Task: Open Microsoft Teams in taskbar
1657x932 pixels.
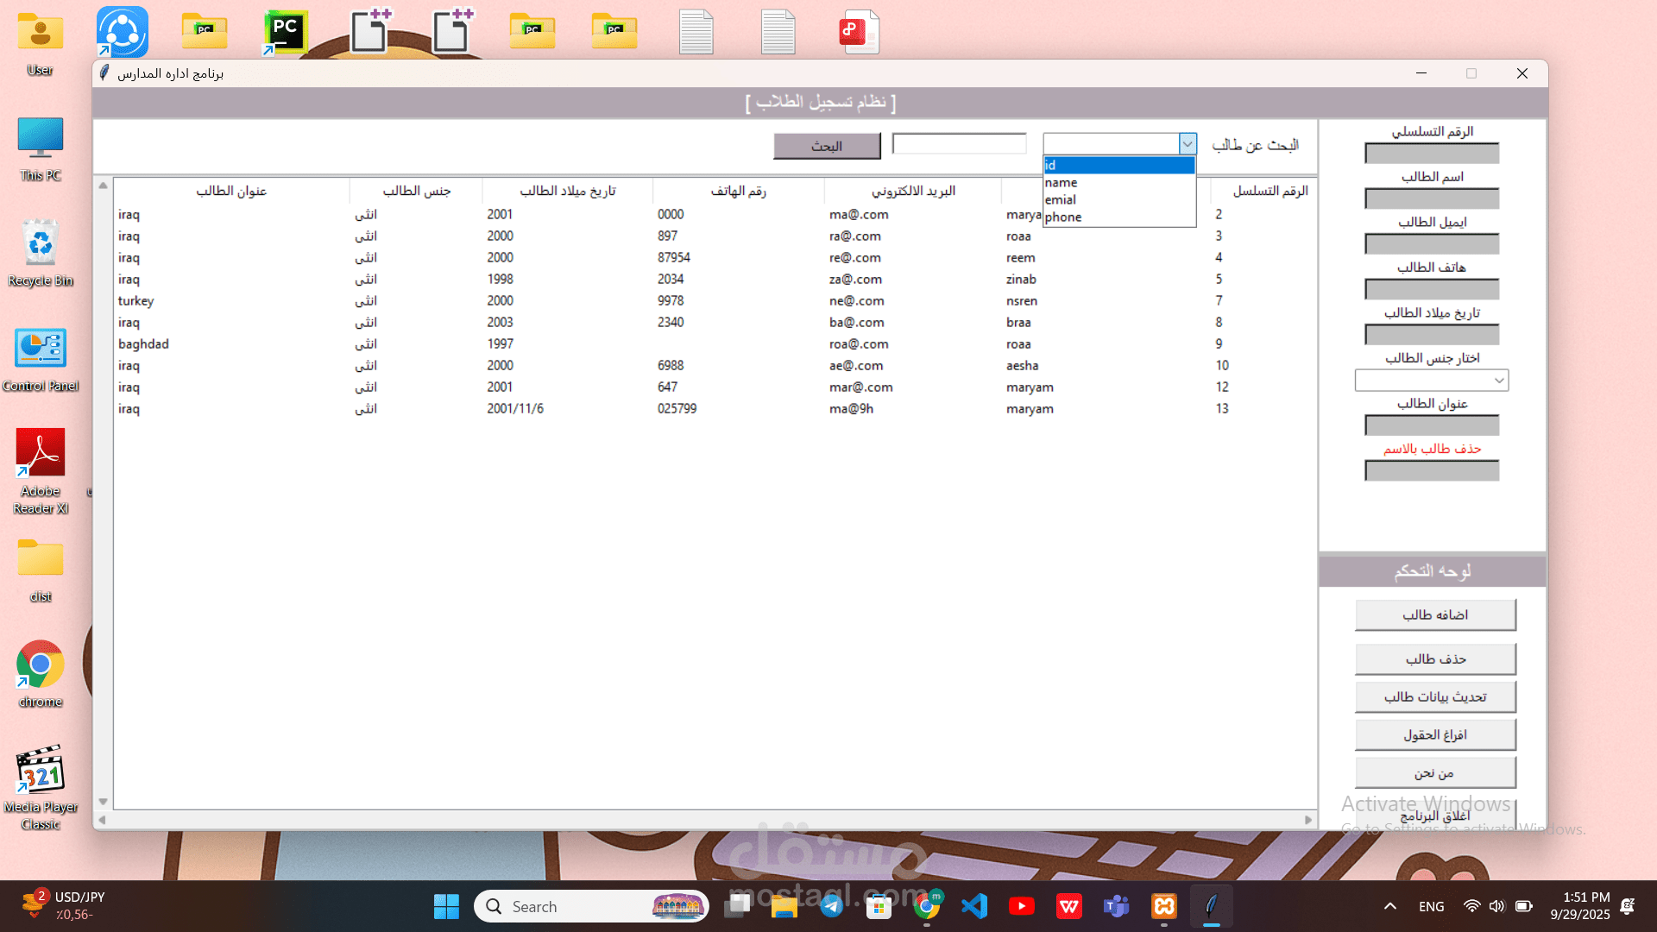Action: click(1116, 906)
